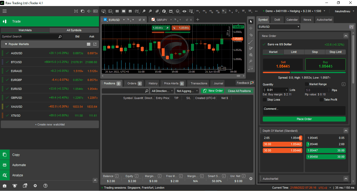Toggle the AUDUSD row checkmark
The image size is (357, 191).
(7, 53)
